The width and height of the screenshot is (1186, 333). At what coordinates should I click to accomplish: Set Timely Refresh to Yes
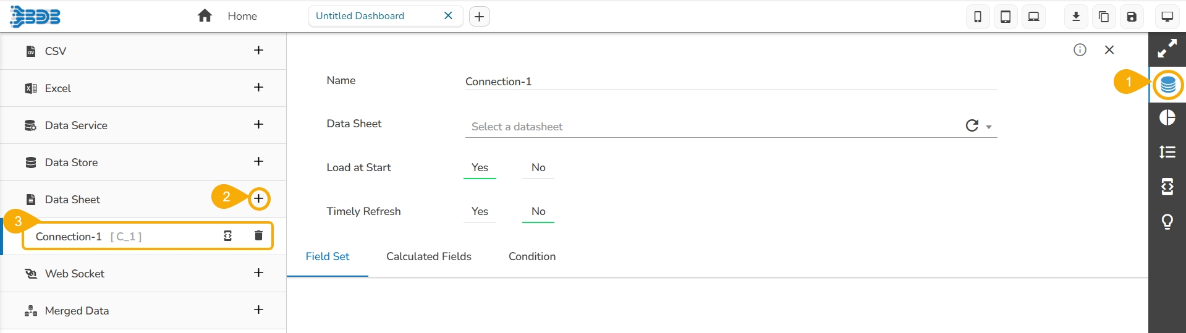[480, 211]
